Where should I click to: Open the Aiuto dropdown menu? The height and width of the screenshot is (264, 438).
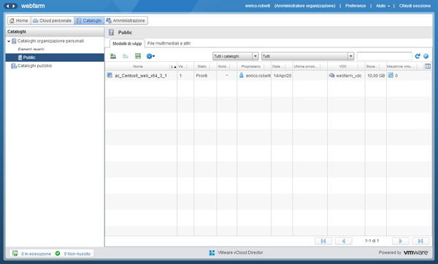(383, 6)
